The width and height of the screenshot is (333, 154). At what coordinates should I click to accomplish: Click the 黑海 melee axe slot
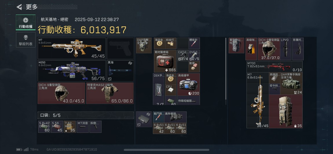[x=120, y=71]
